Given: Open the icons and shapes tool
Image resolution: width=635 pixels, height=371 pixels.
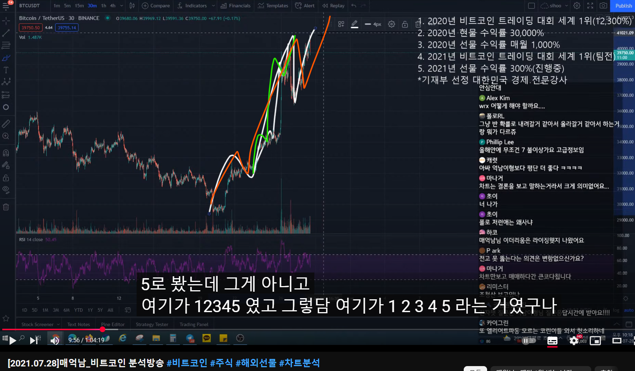Looking at the screenshot, I should [6, 107].
